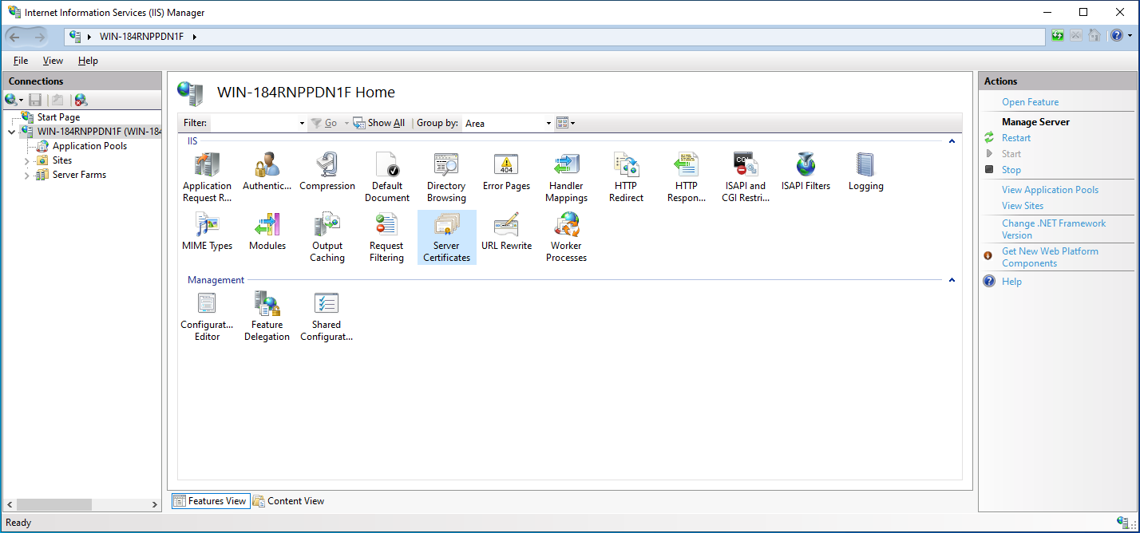Image resolution: width=1140 pixels, height=533 pixels.
Task: Open Application Request Routing feature icon
Action: 208,177
